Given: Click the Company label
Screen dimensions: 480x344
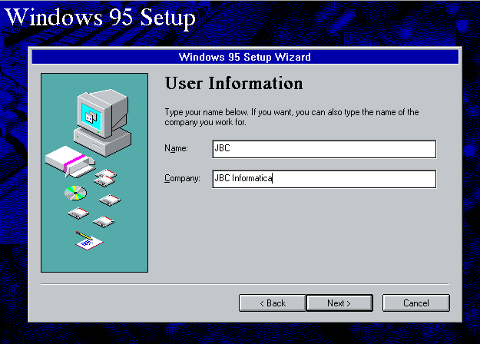Looking at the screenshot, I should [x=182, y=179].
